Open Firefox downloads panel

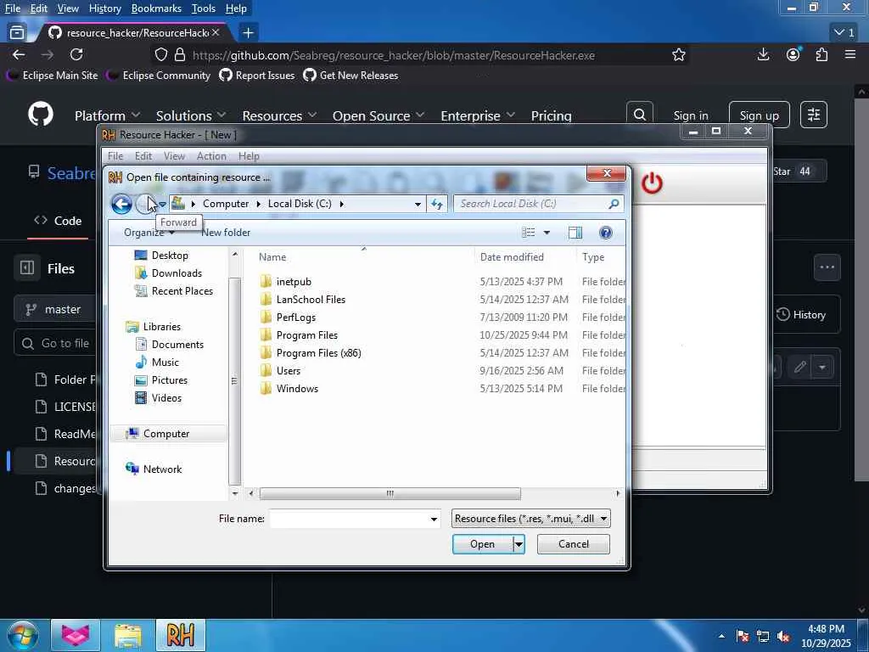763,54
